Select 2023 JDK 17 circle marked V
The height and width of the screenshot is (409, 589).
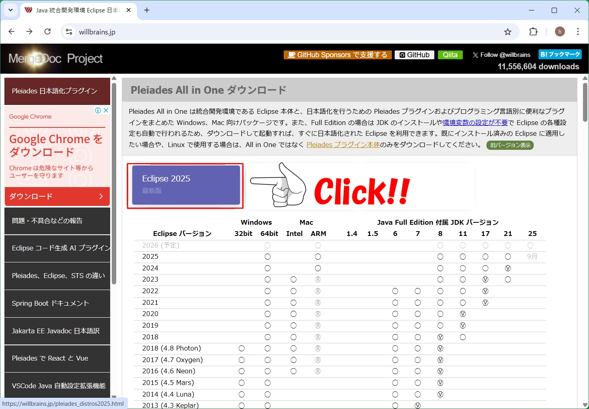coord(485,280)
